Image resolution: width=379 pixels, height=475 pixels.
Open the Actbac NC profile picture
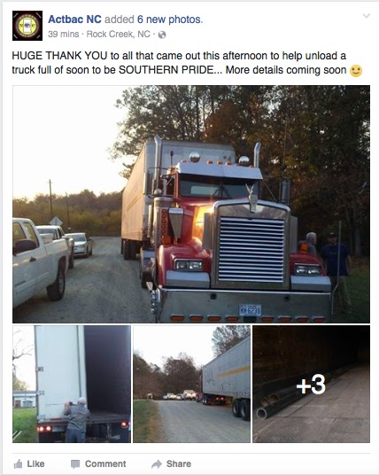click(x=27, y=26)
